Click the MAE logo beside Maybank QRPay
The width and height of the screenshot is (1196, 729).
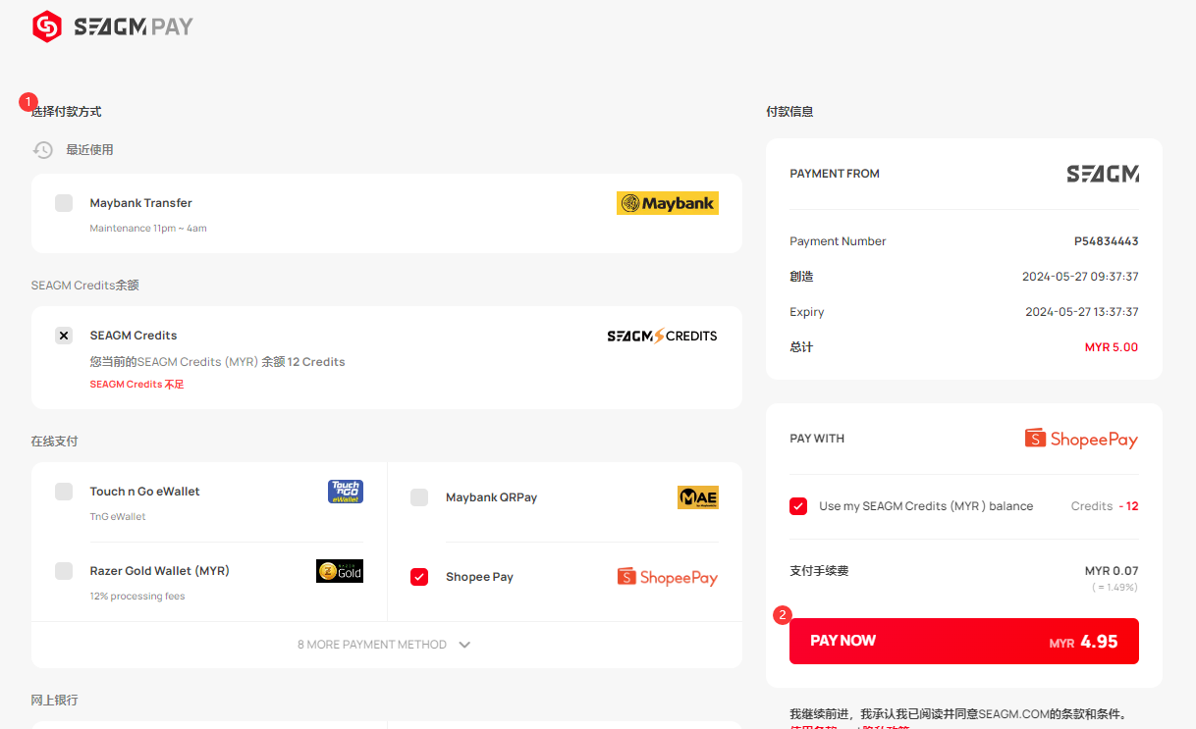coord(698,497)
